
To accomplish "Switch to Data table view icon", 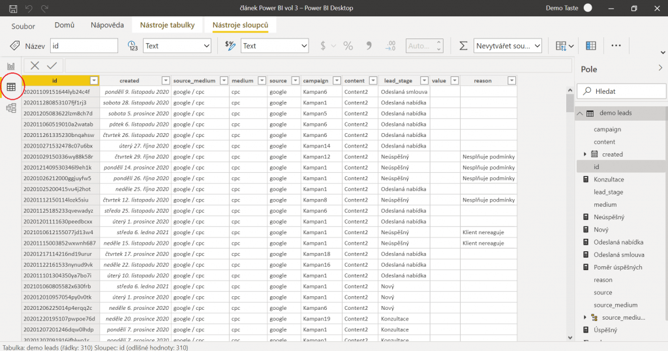I will [11, 87].
